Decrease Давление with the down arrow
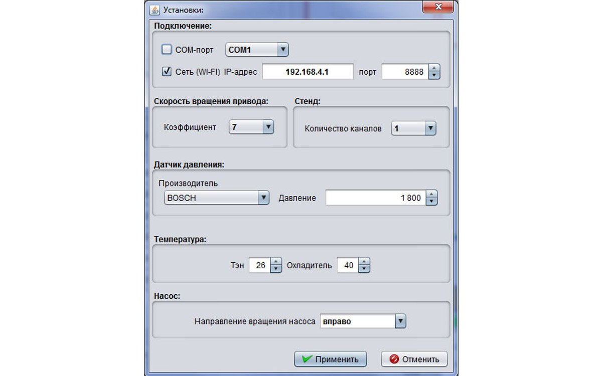This screenshot has height=376, width=602. pos(431,201)
